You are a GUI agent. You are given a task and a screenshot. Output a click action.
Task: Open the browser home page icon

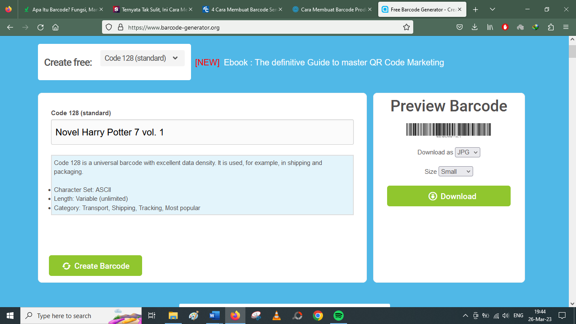[x=55, y=27]
